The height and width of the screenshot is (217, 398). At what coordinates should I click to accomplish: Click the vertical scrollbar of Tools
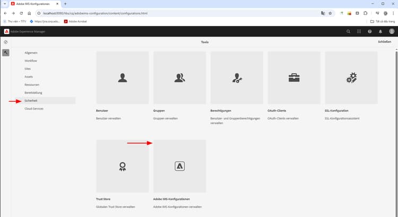(x=396, y=132)
